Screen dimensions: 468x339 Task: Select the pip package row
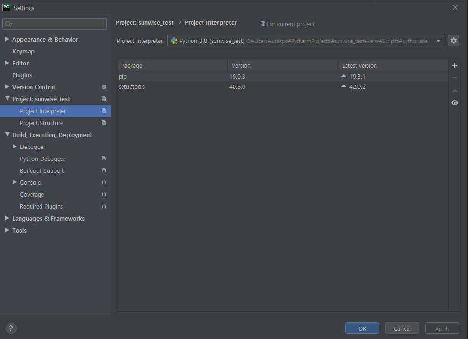coord(283,76)
